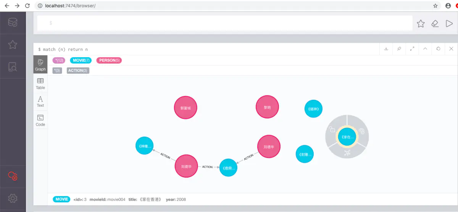458x212 pixels.
Task: Open browser settings gear icon
Action: [x=13, y=198]
